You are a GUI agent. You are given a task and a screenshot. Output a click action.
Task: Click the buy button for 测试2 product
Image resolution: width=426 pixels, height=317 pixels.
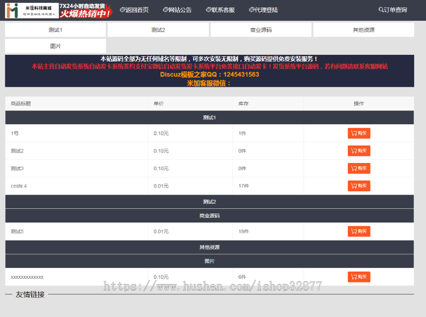click(359, 151)
